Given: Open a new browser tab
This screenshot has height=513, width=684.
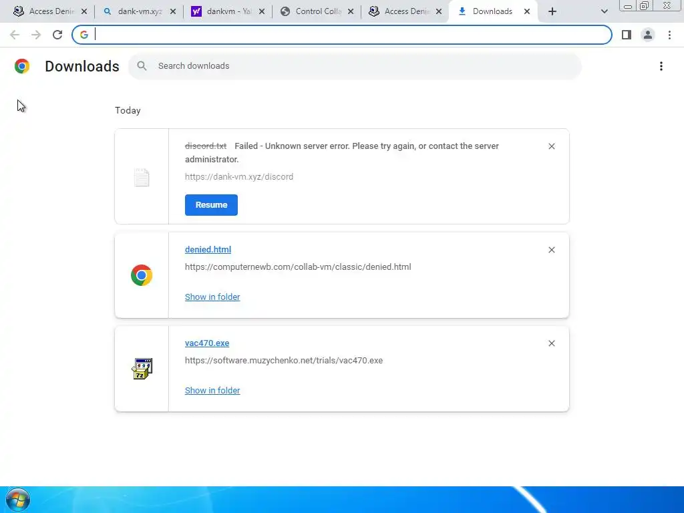Looking at the screenshot, I should pyautogui.click(x=552, y=12).
